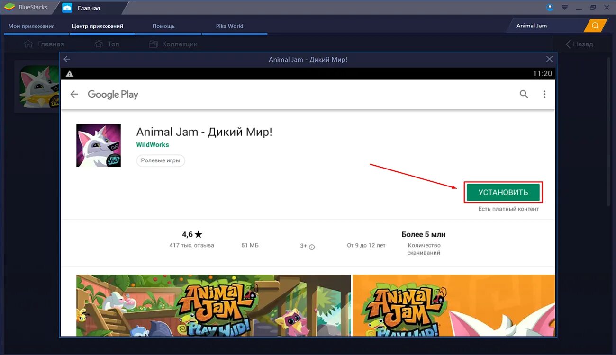Click the orange search button

(595, 26)
